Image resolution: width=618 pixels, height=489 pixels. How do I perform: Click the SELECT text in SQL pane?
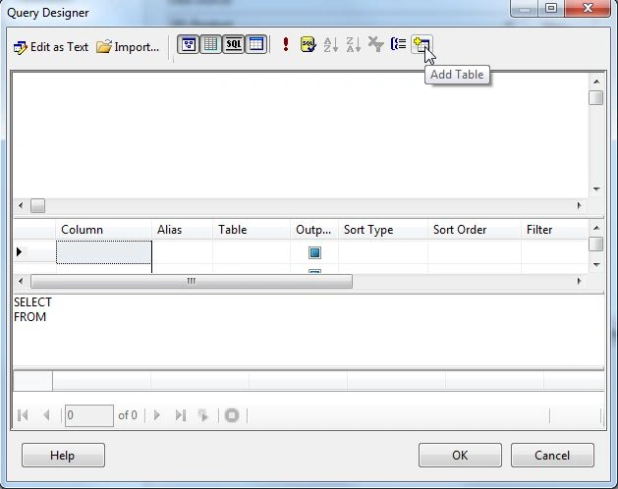click(32, 302)
